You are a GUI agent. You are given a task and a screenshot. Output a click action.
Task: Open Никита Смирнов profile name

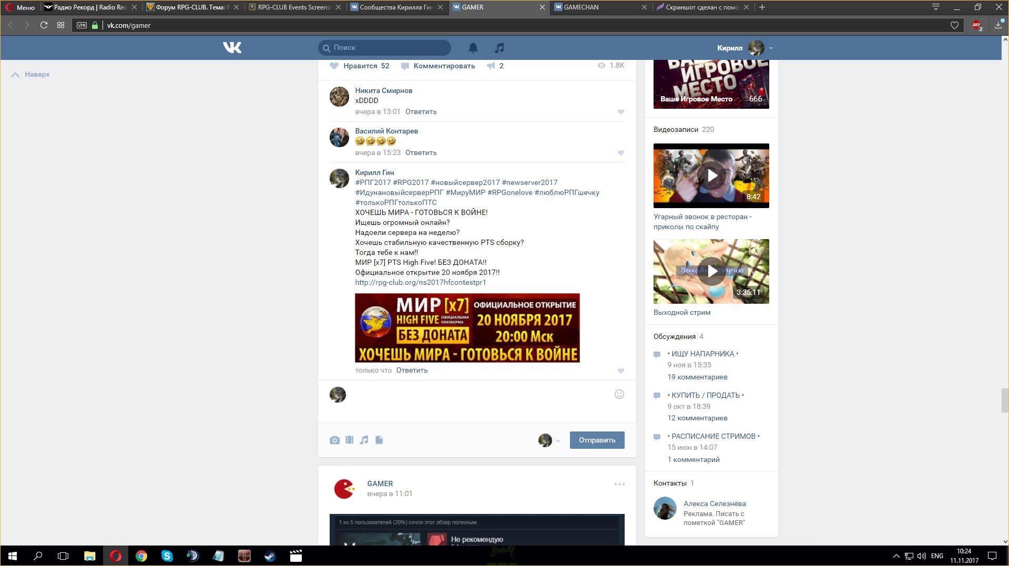[x=383, y=90]
